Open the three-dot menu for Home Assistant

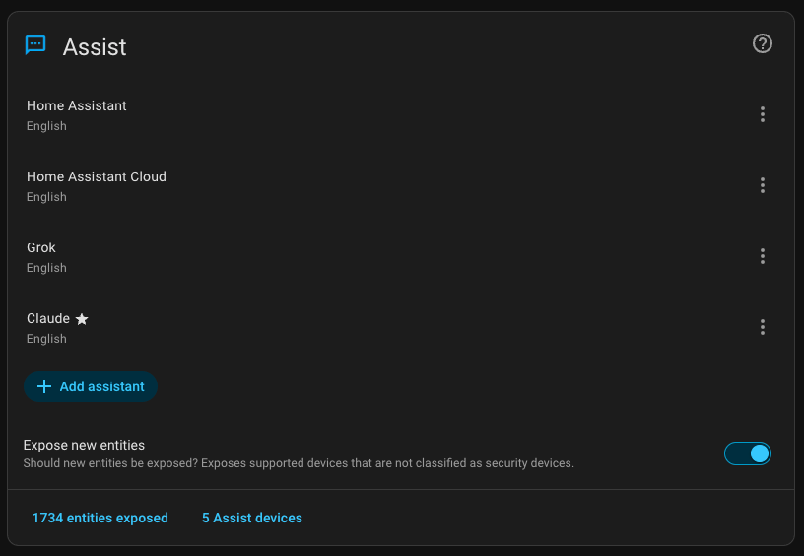point(762,114)
